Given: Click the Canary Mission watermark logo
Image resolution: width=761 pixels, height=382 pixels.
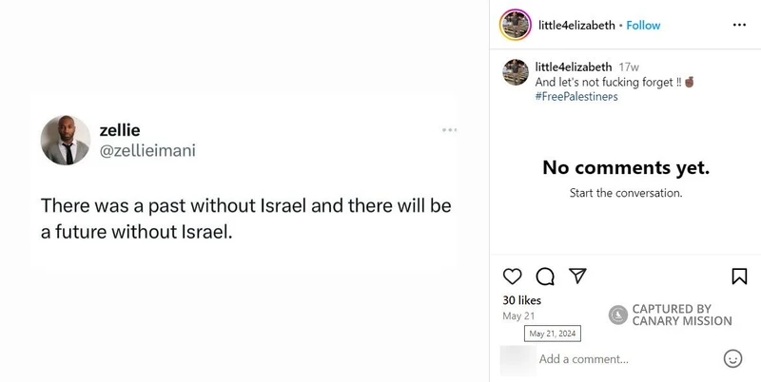Looking at the screenshot, I should (x=618, y=315).
